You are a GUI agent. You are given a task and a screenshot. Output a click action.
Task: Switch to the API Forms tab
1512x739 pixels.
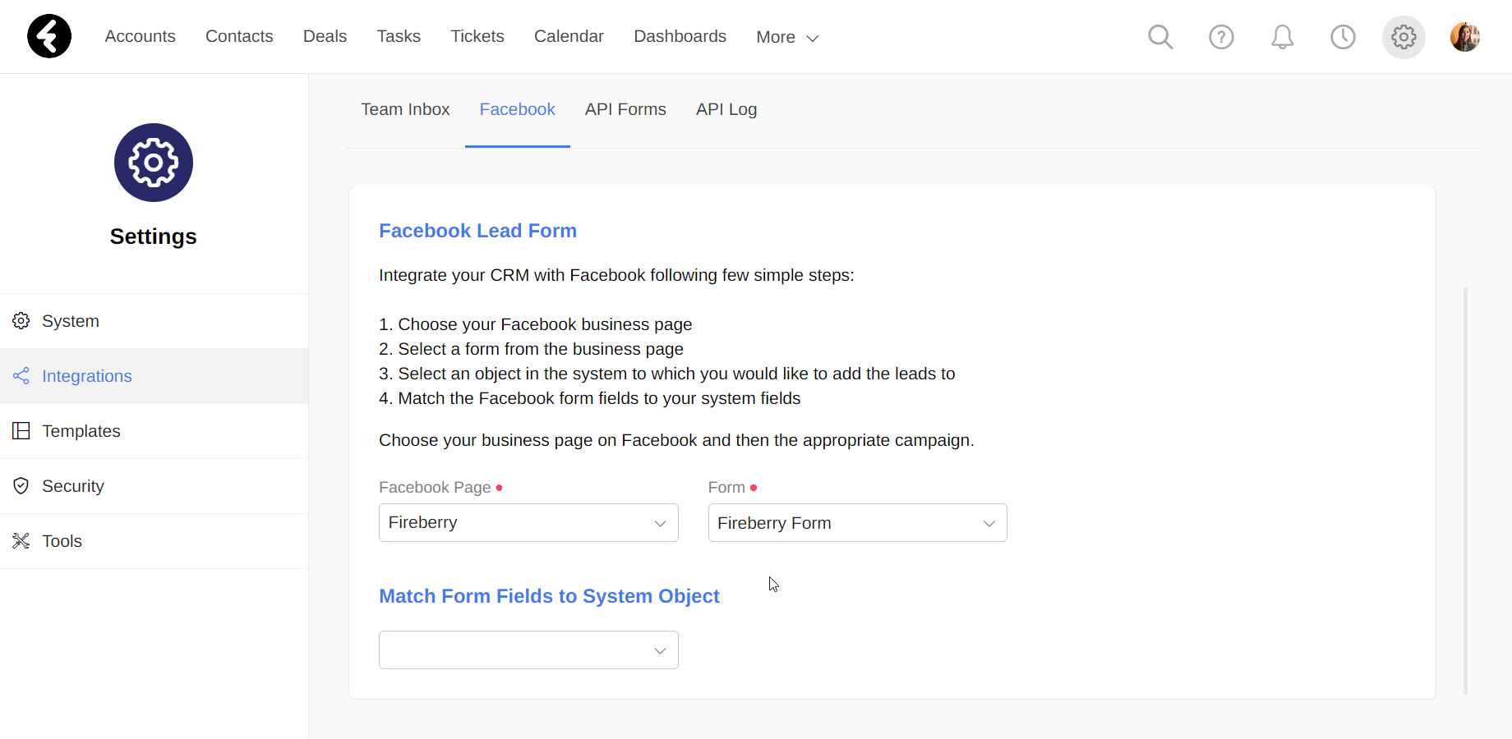(x=625, y=109)
